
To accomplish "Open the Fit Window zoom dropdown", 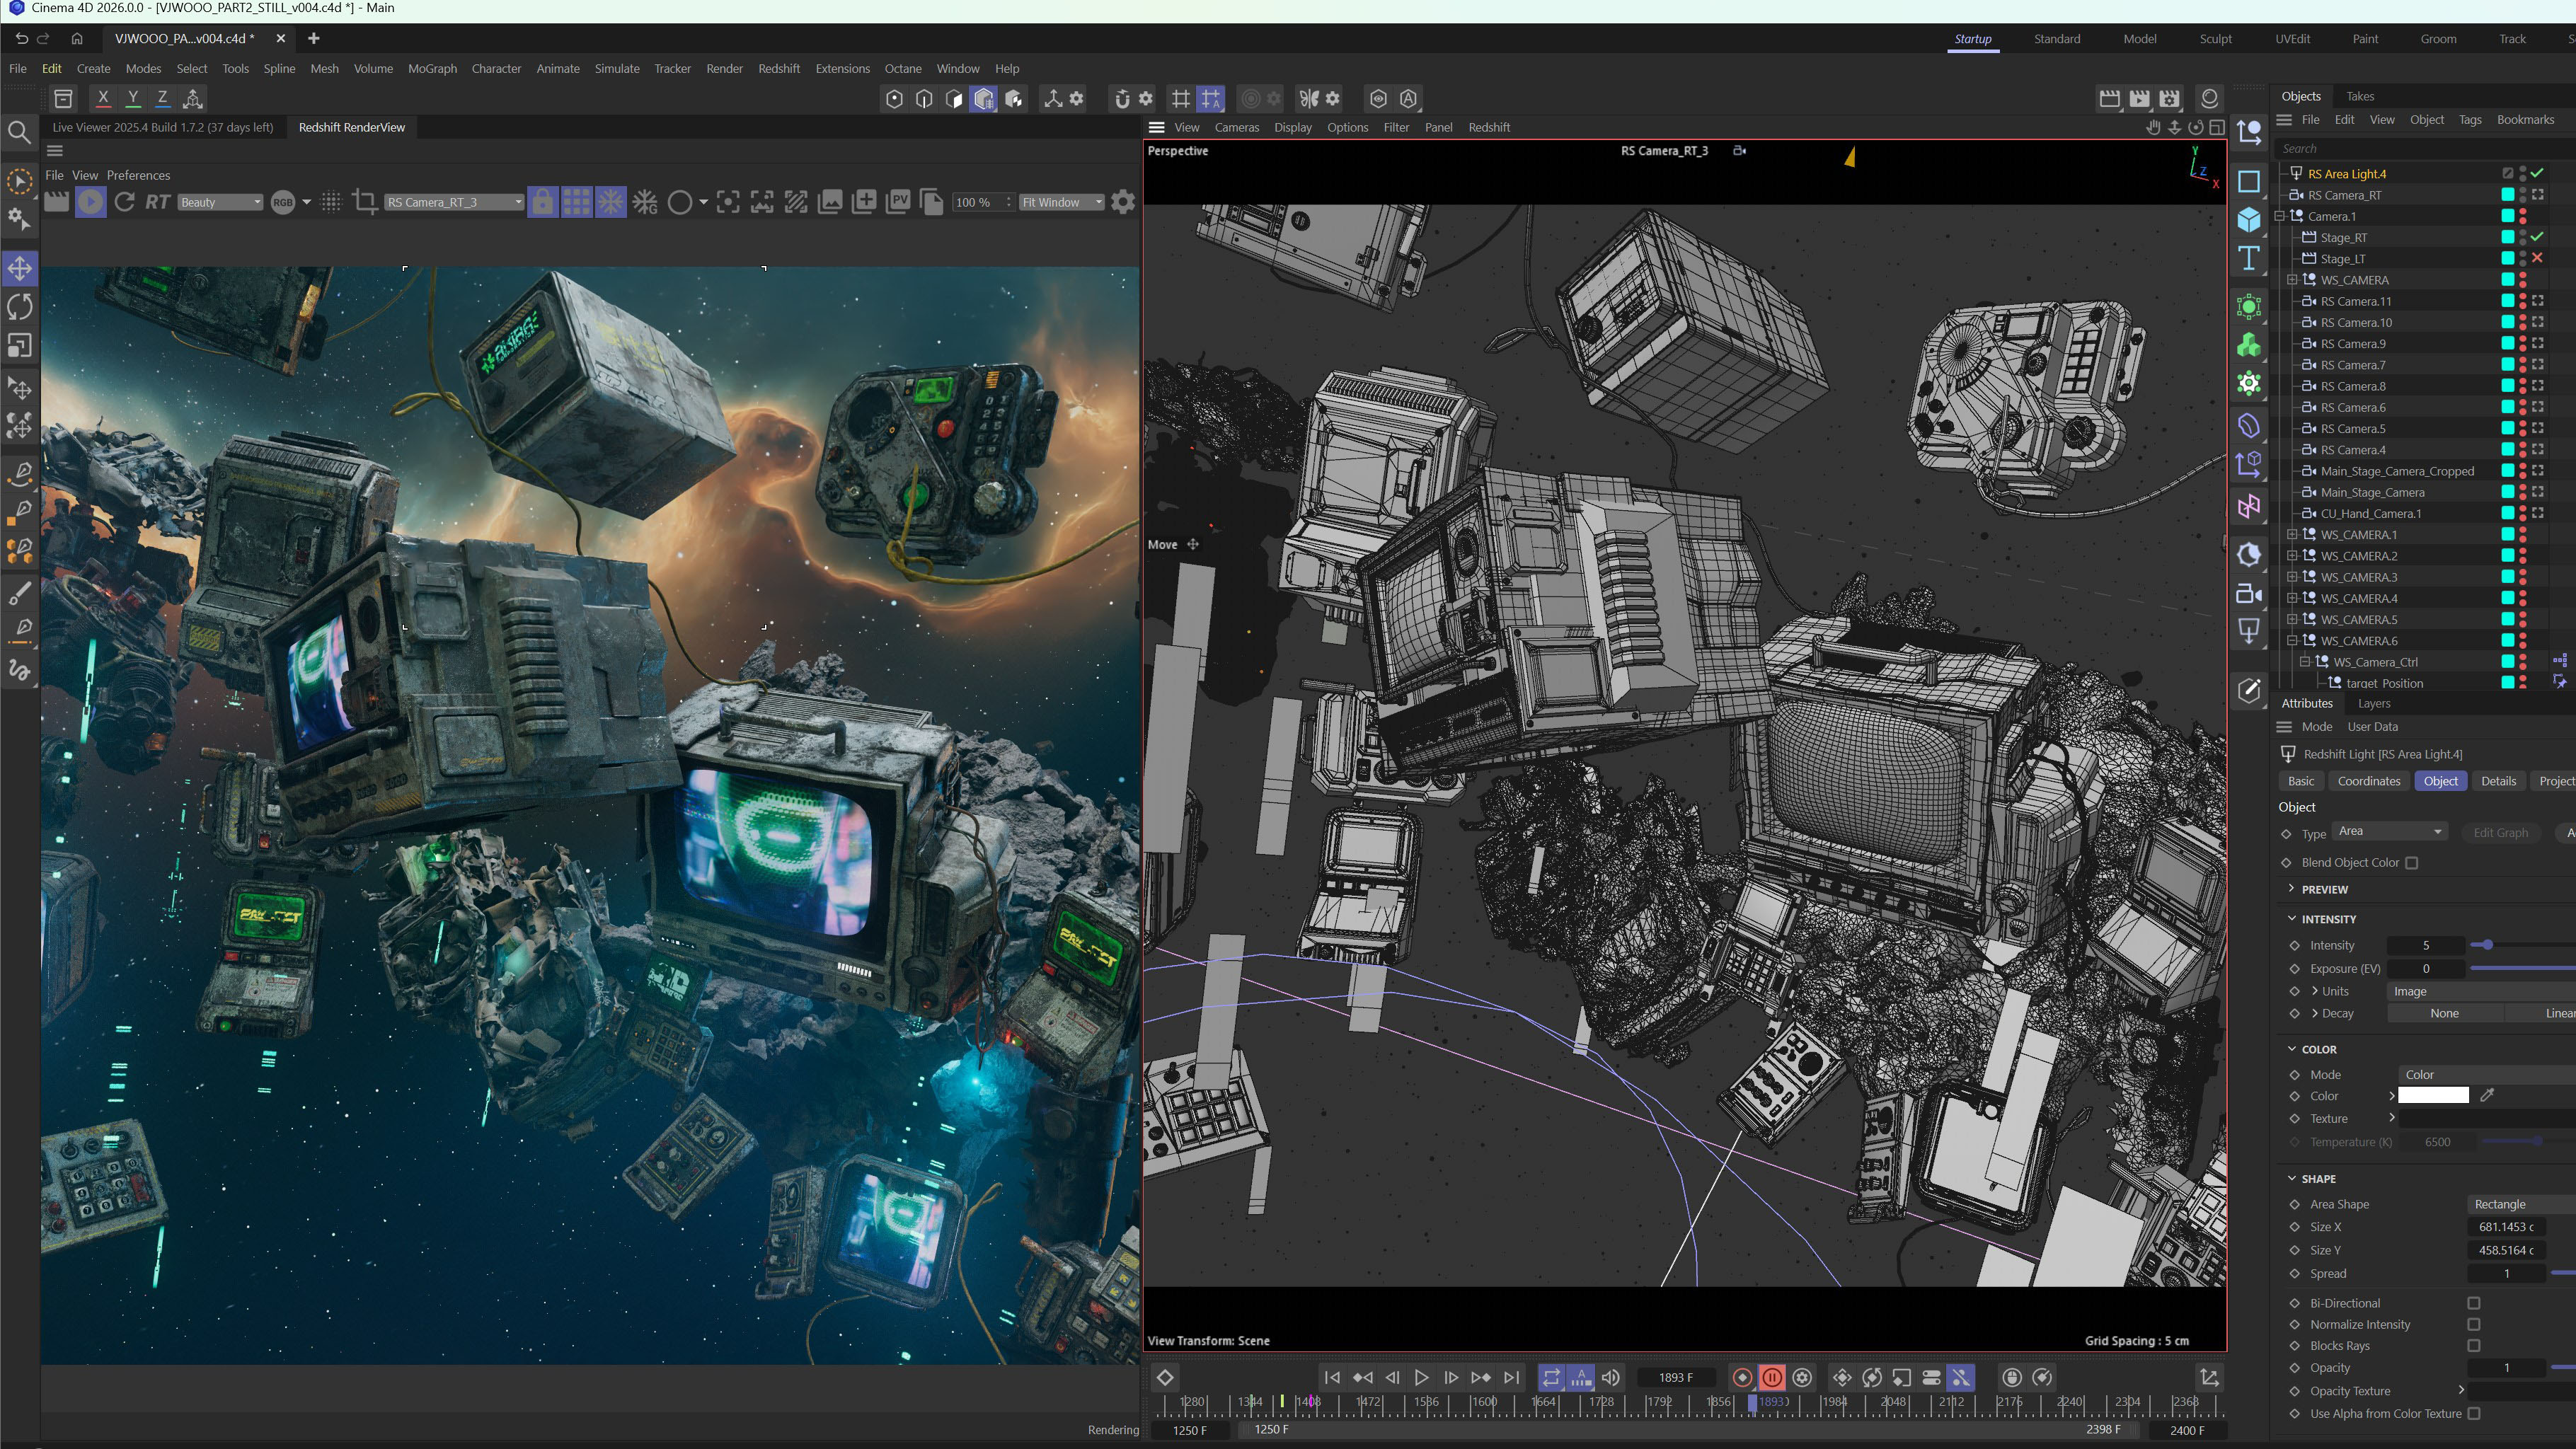I will [1061, 201].
